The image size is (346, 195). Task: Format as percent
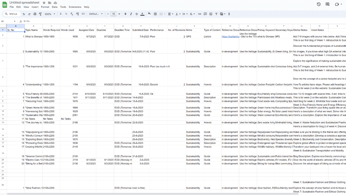point(66,14)
